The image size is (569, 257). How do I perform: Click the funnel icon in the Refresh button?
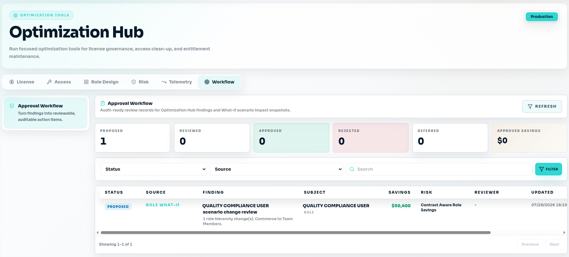pyautogui.click(x=530, y=106)
